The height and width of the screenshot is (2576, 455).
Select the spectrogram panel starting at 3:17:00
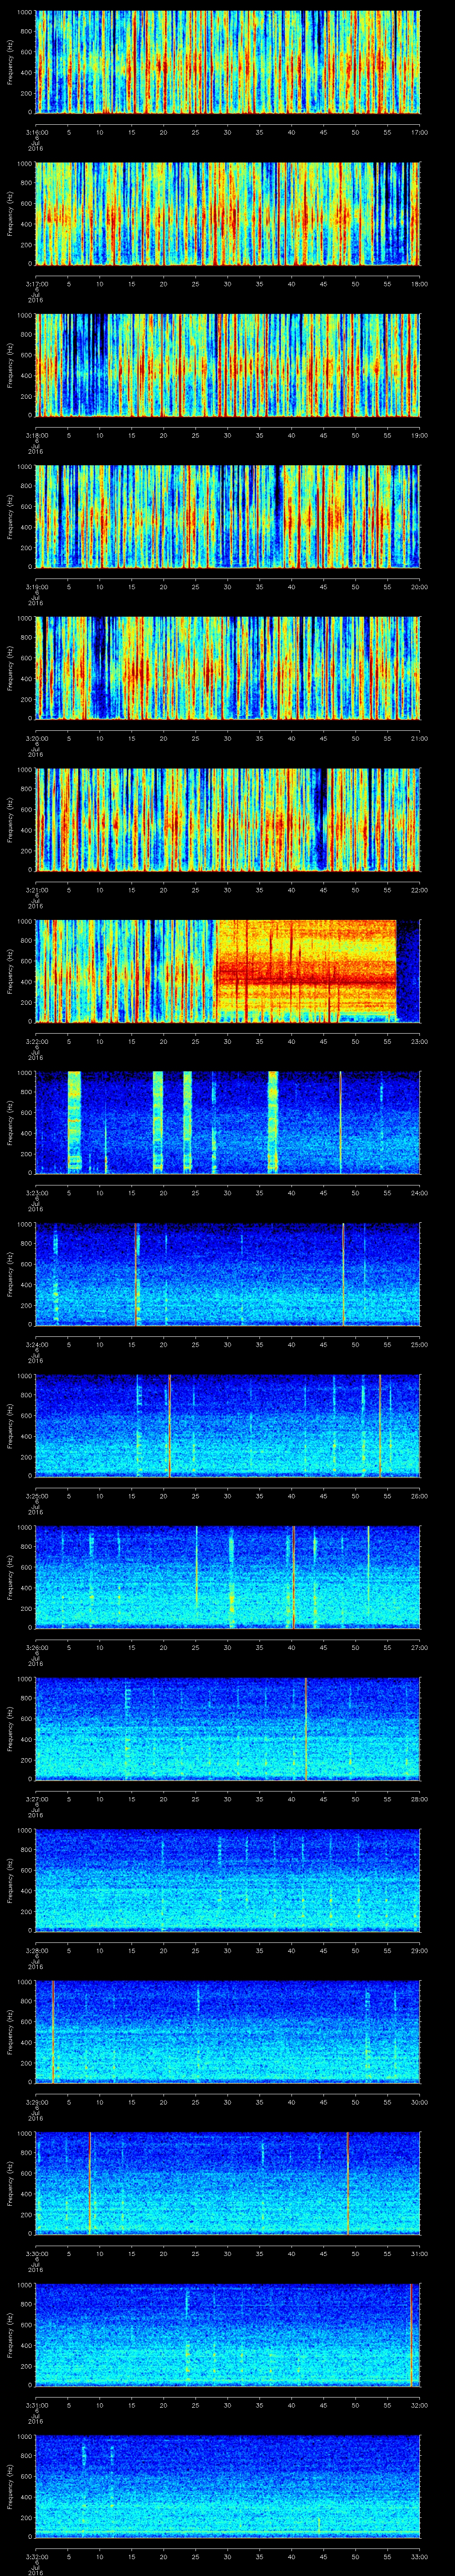coord(228,214)
